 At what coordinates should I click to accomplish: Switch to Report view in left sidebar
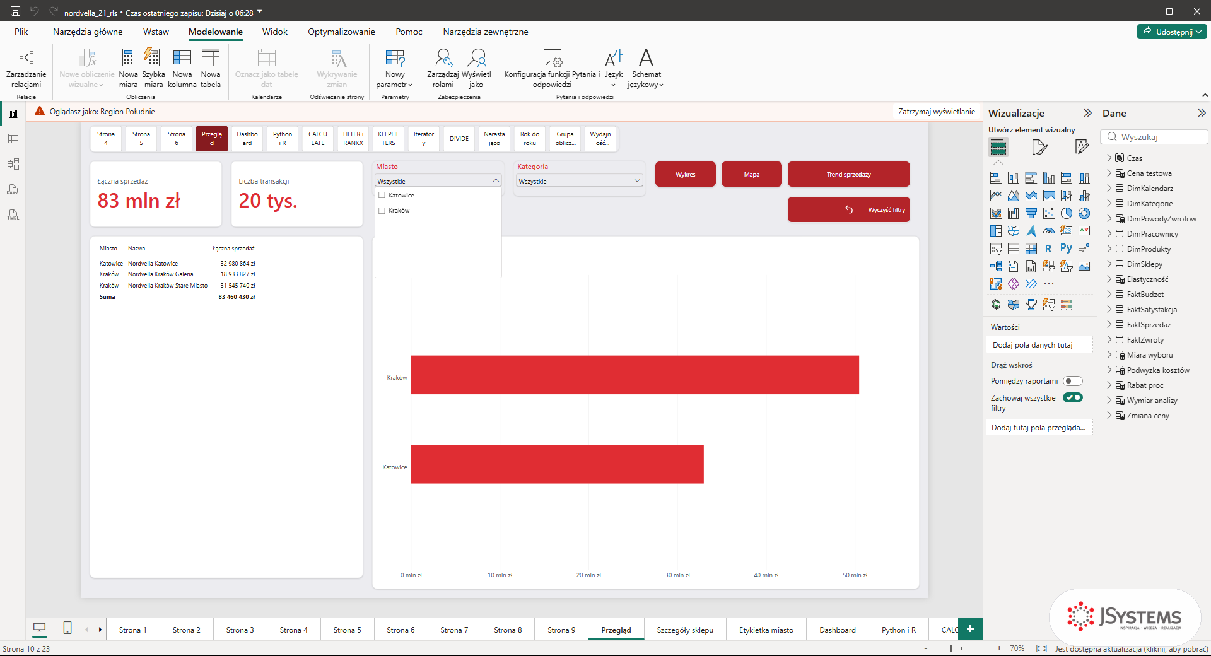(13, 114)
